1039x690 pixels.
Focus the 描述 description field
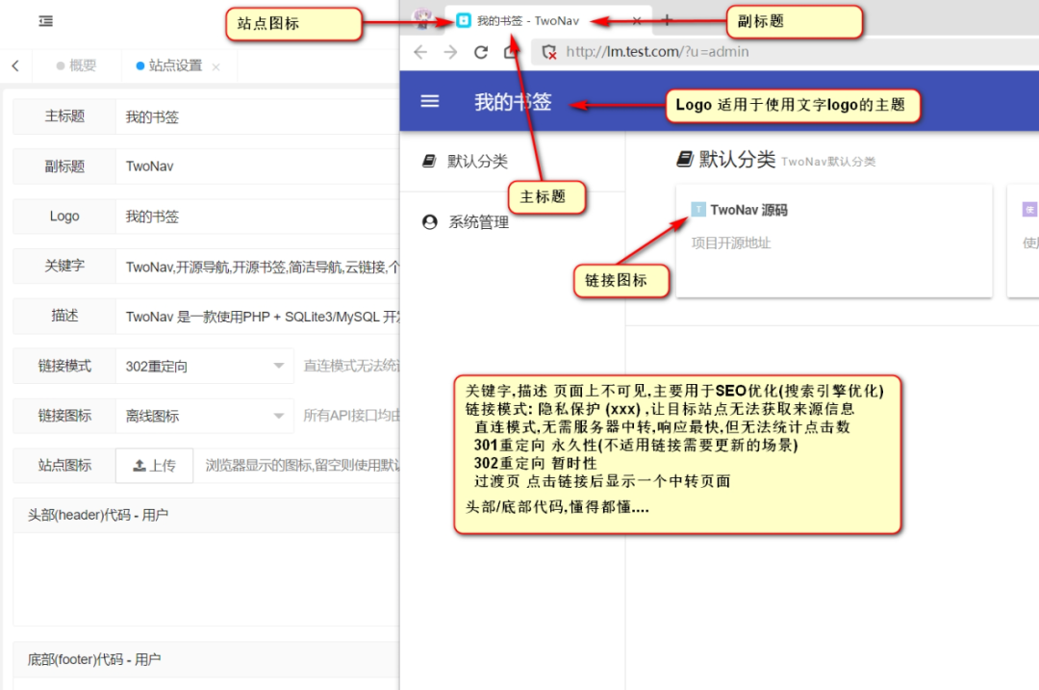coord(257,317)
